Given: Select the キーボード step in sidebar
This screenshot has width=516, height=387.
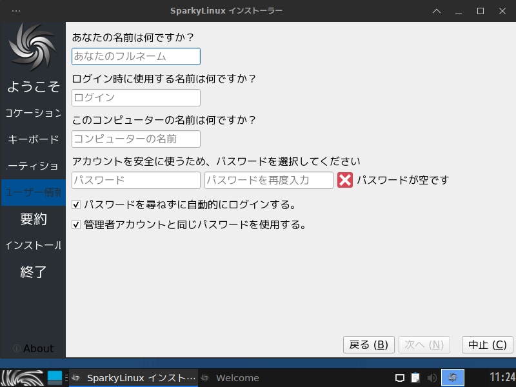Looking at the screenshot, I should pos(34,139).
